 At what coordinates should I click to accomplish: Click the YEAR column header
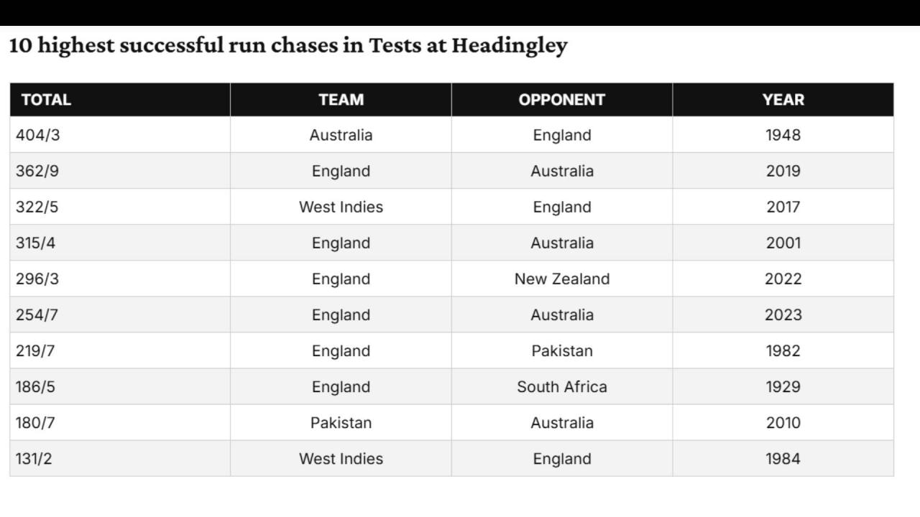click(783, 100)
